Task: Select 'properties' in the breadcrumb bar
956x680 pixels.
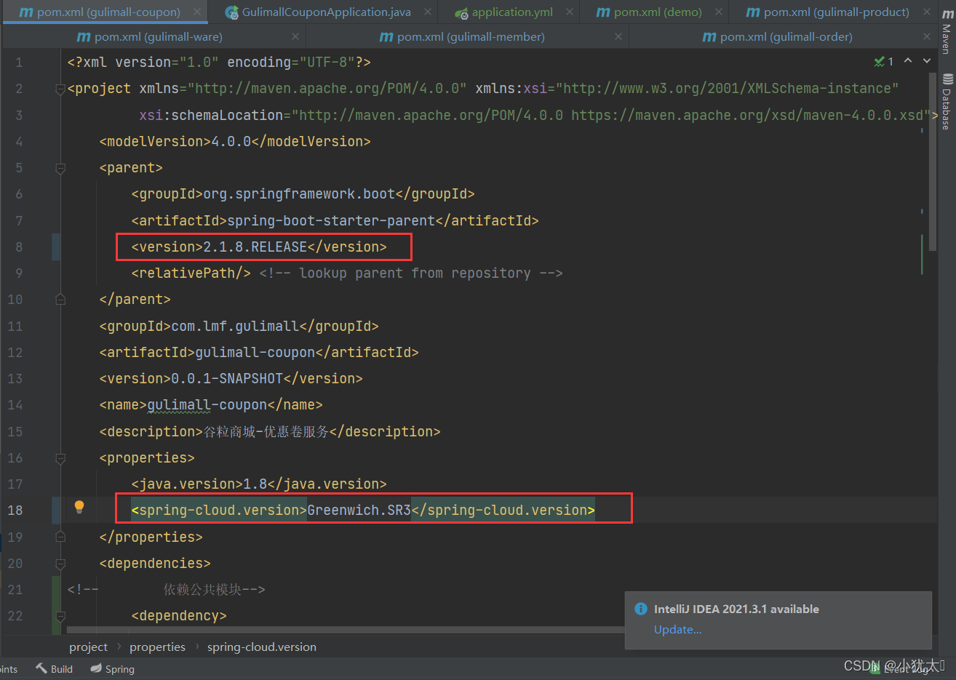Action: (157, 647)
